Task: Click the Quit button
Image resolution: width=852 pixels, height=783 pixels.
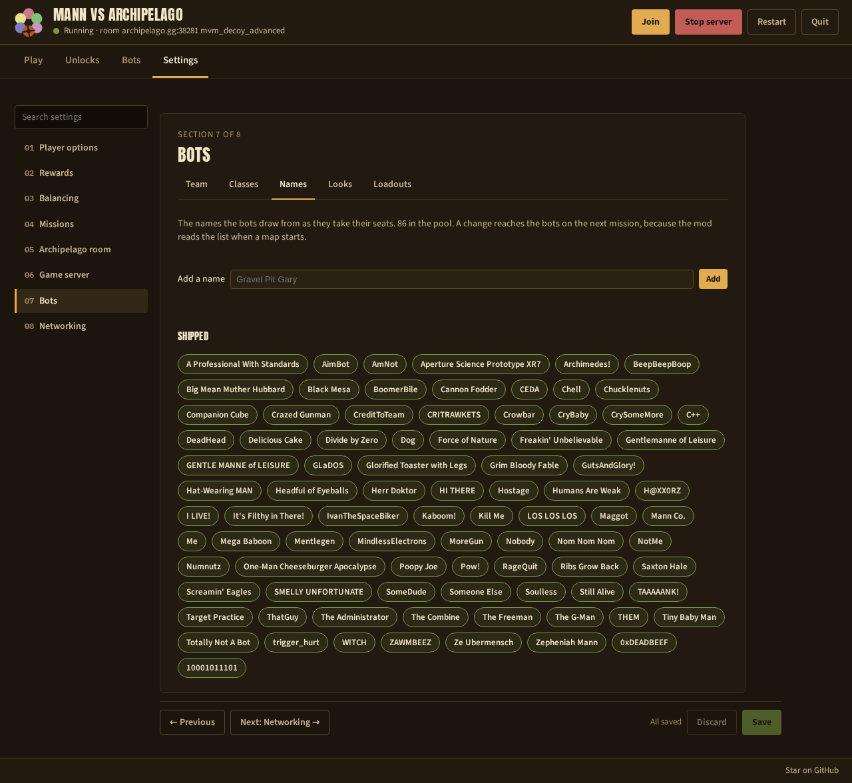Action: (820, 22)
